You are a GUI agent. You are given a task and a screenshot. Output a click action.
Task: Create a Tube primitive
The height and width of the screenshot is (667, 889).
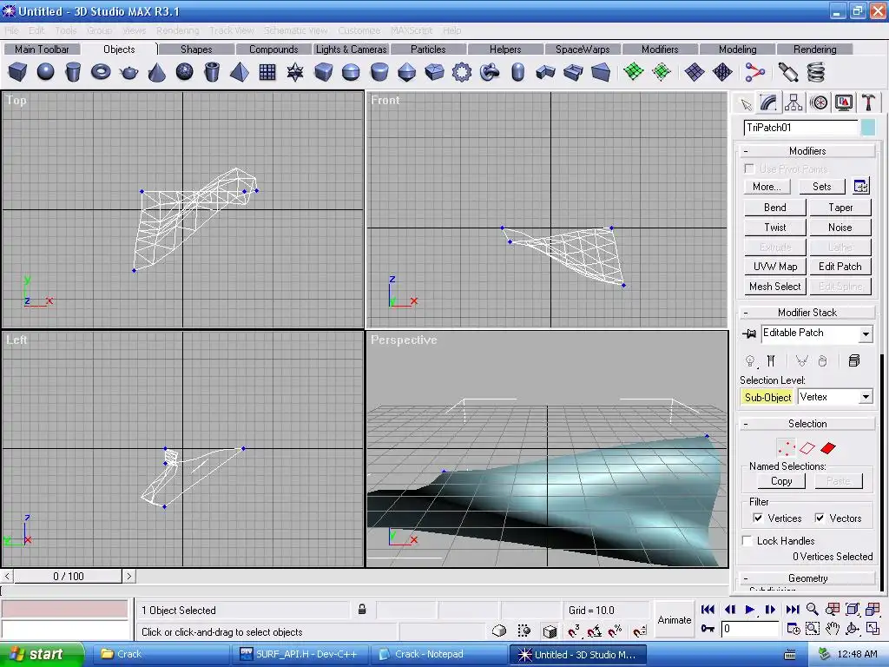pos(212,72)
